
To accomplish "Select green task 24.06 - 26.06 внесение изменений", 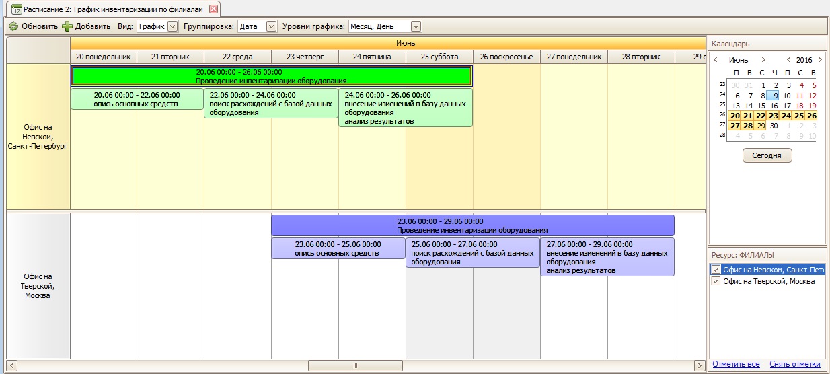I will 406,108.
